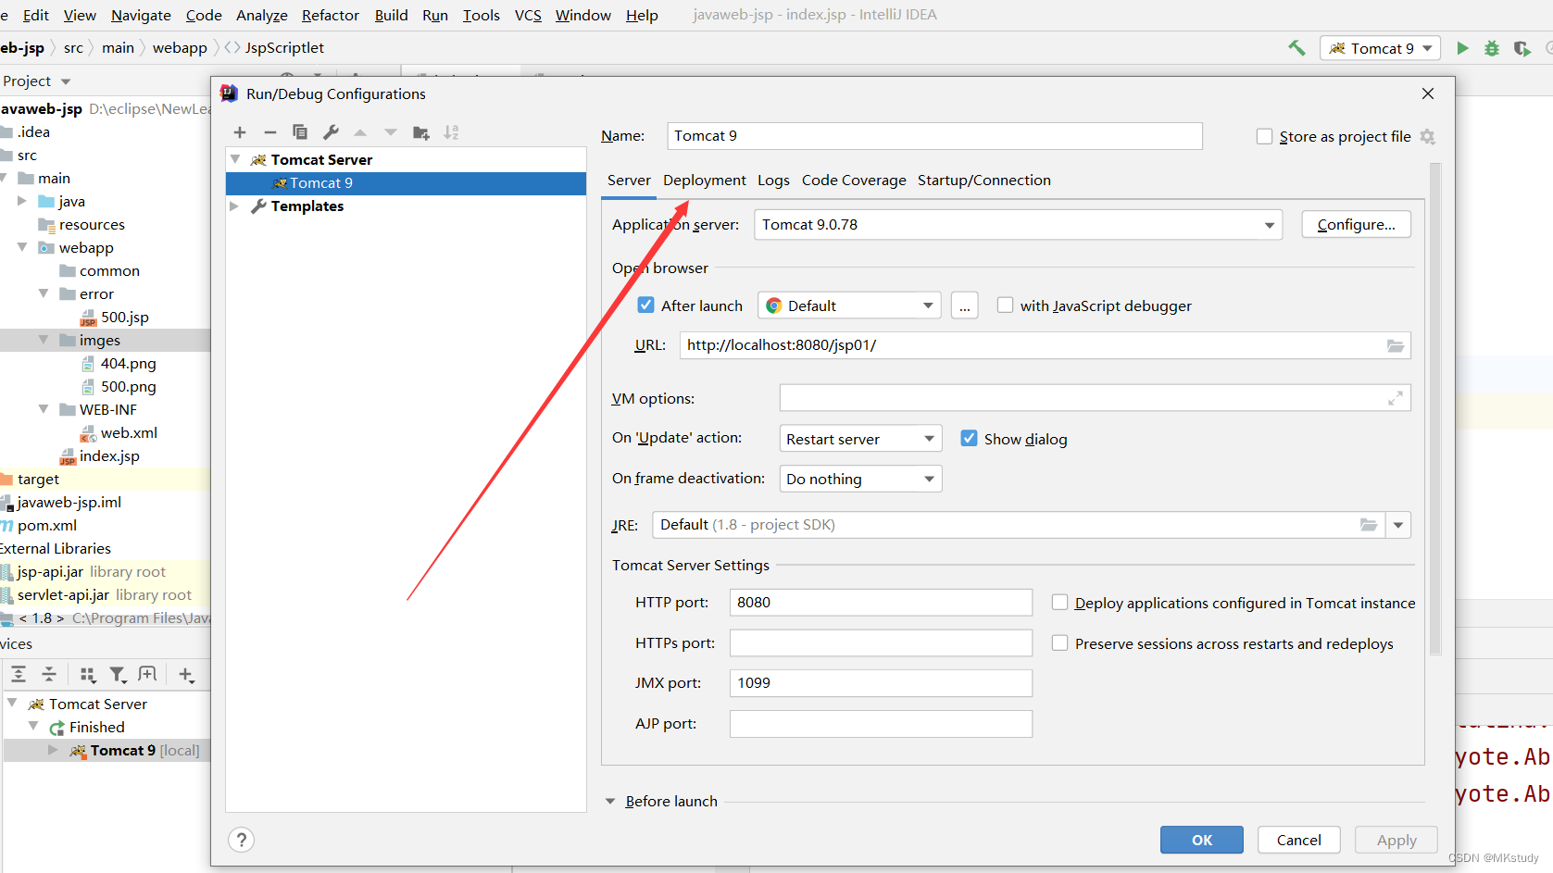Select index.jsp in Project tree
Image resolution: width=1553 pixels, height=873 pixels.
coord(109,455)
